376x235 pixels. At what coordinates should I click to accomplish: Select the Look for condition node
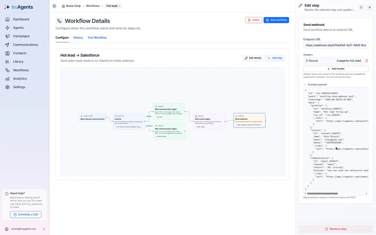pyautogui.click(x=129, y=121)
